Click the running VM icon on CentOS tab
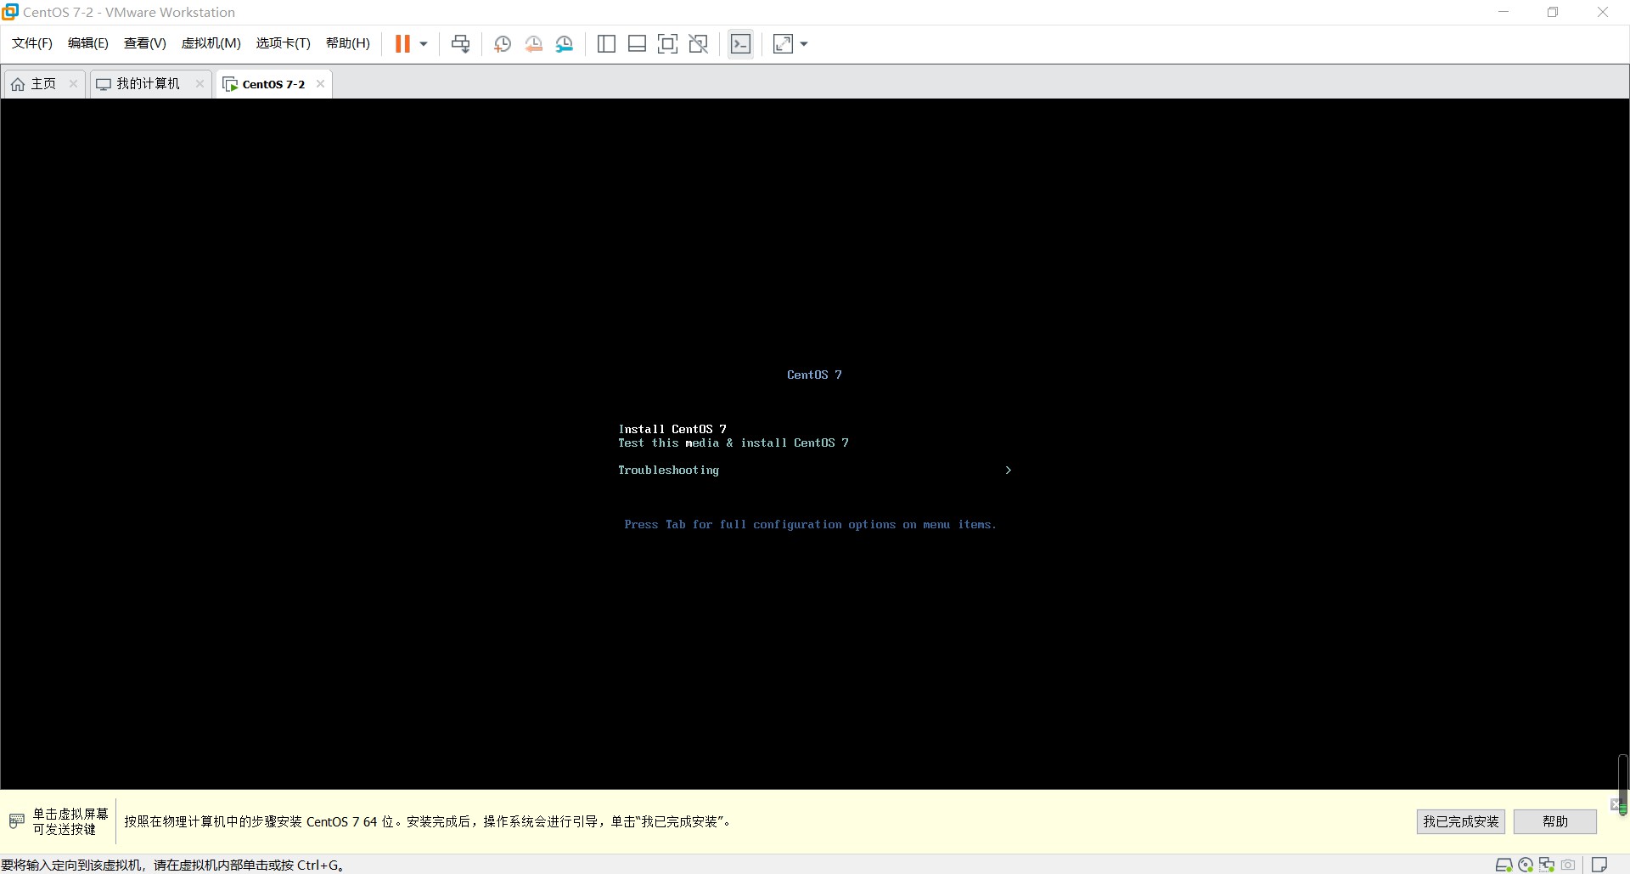 (230, 84)
